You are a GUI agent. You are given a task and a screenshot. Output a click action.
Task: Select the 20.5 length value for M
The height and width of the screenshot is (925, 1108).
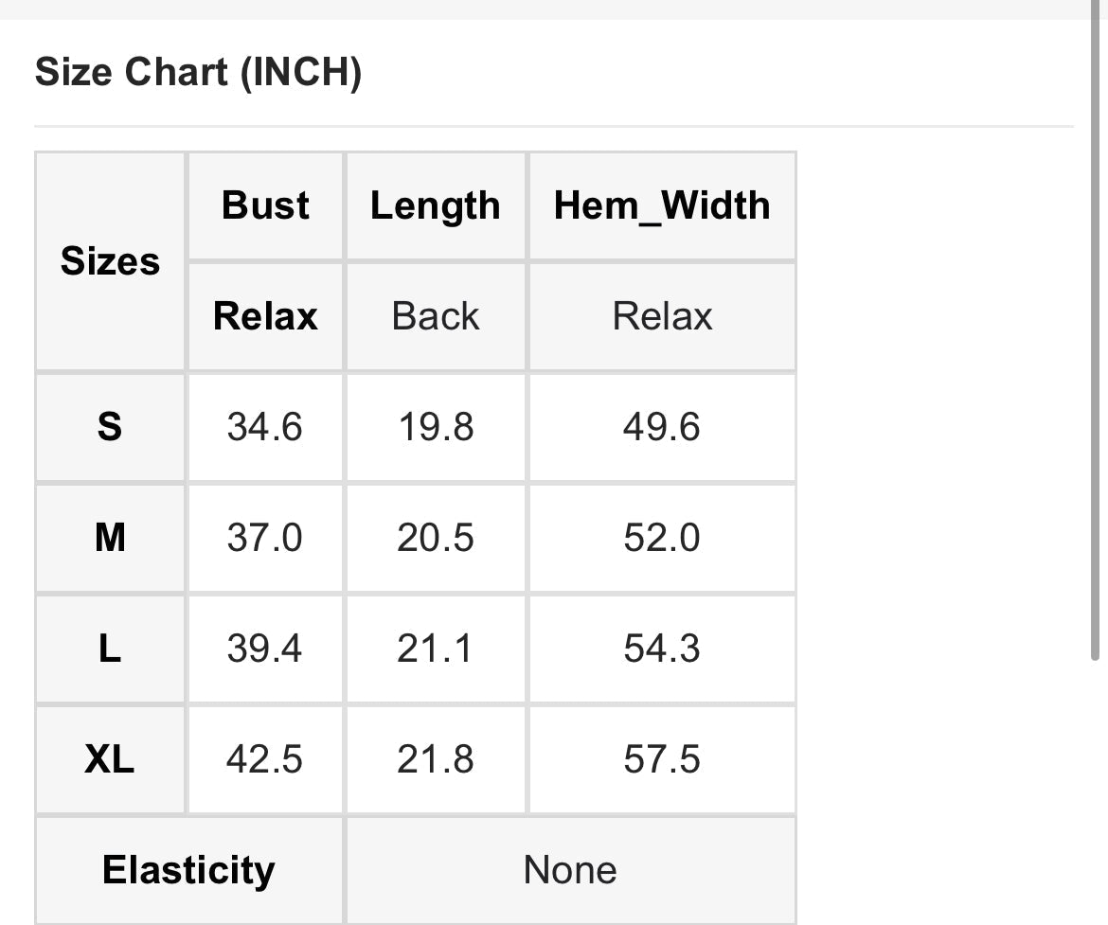435,538
